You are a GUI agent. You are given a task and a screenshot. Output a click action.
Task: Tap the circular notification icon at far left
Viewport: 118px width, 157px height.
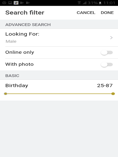(x=4, y=3)
